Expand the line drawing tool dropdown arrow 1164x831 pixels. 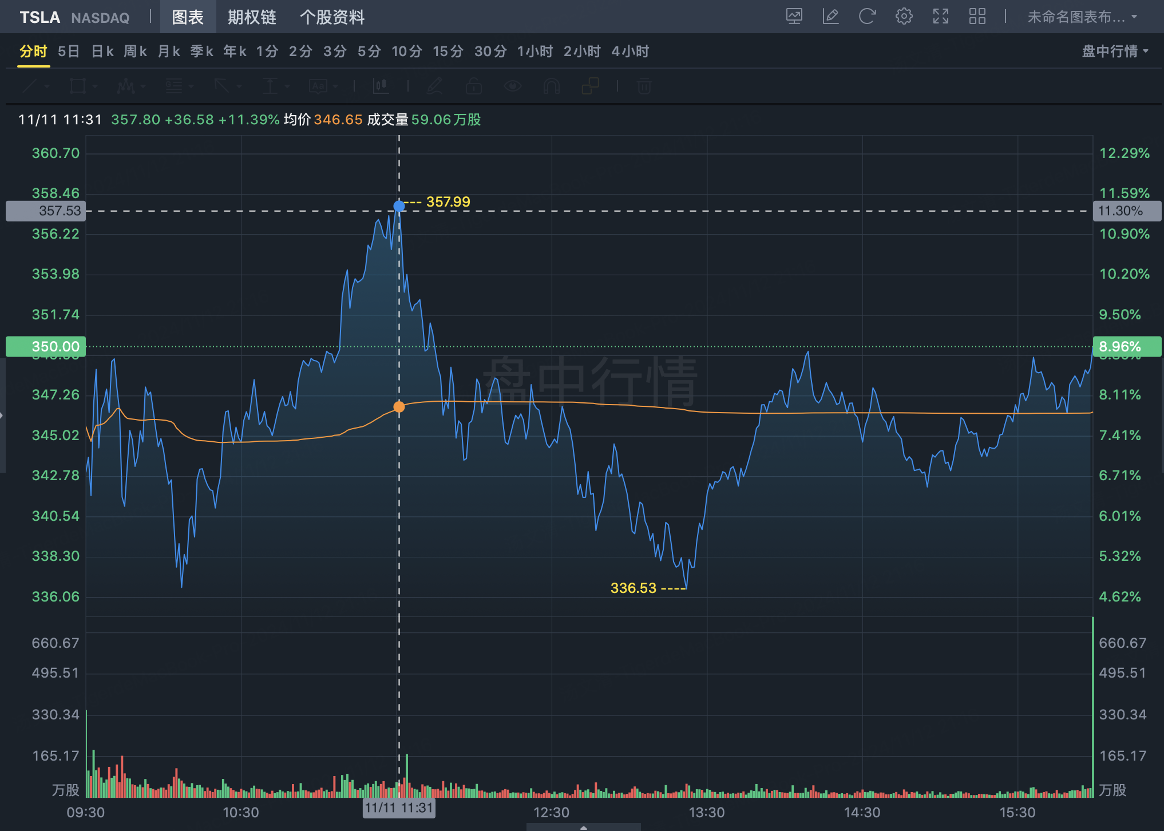pyautogui.click(x=47, y=87)
